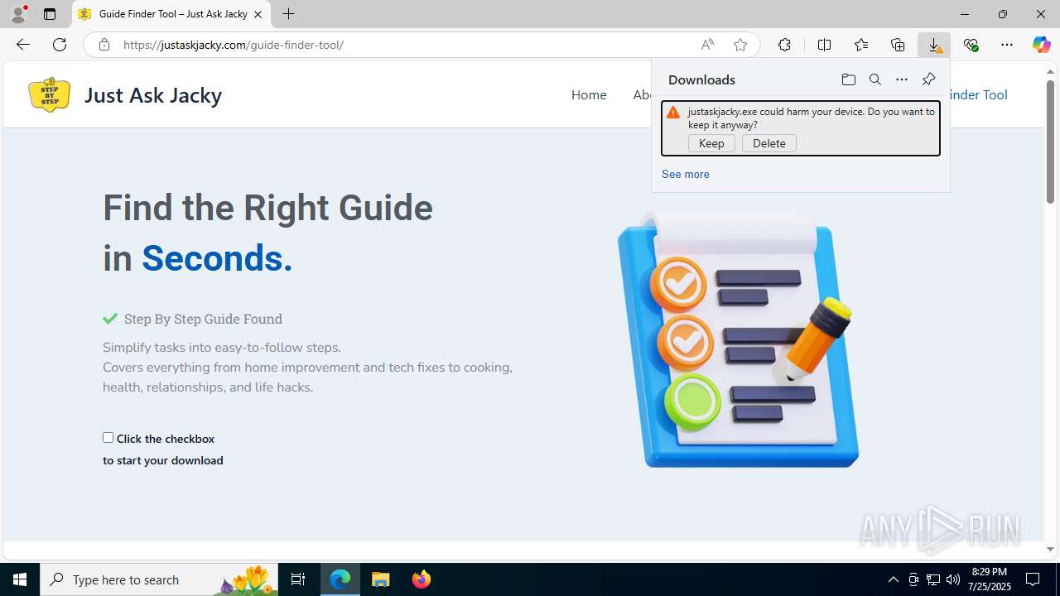Open the Extensions puzzle icon
This screenshot has width=1060, height=596.
coord(784,45)
